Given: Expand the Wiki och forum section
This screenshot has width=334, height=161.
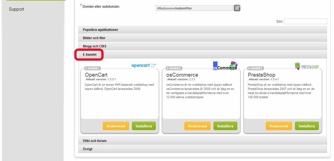Looking at the screenshot, I should tap(95, 141).
